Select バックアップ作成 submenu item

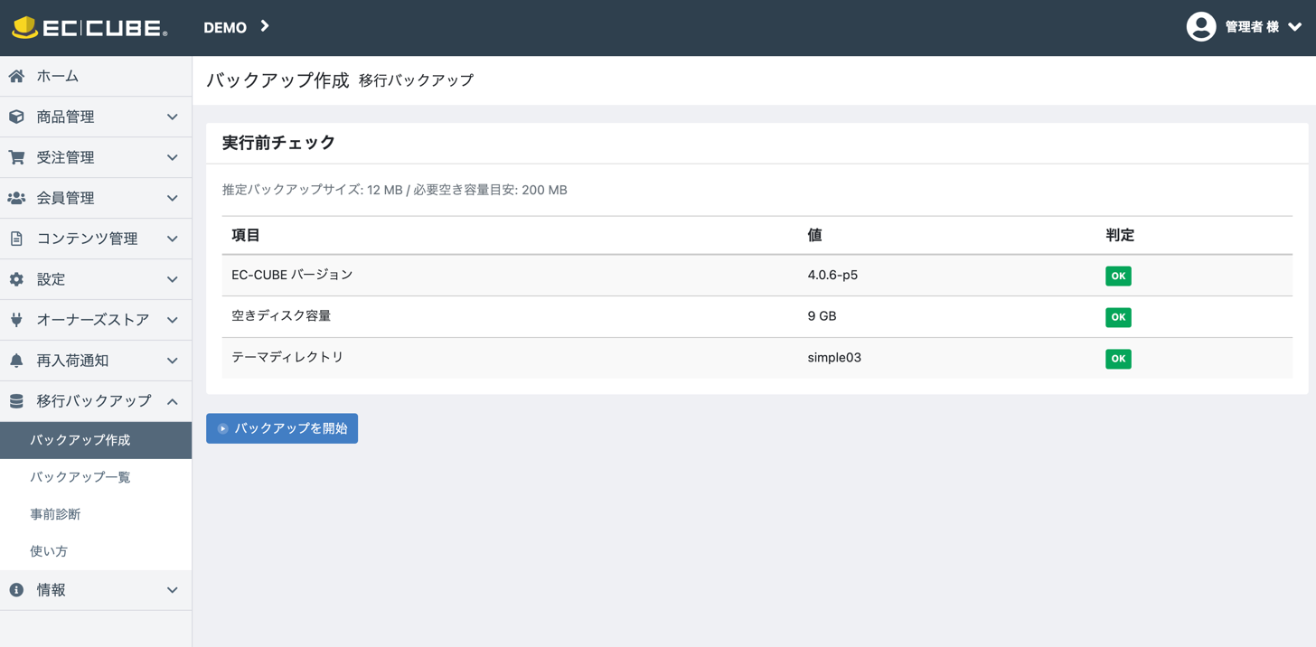pyautogui.click(x=96, y=440)
